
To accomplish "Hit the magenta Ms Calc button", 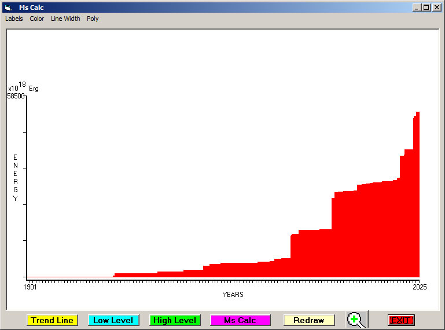I will [x=240, y=320].
